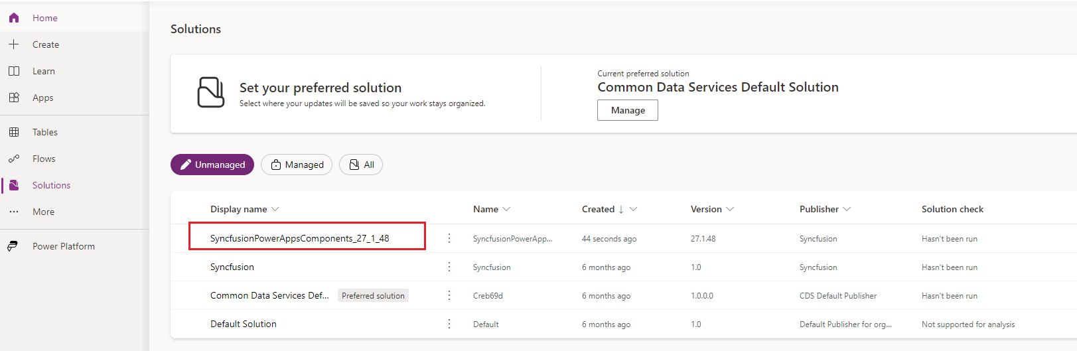Viewport: 1077px width, 351px height.
Task: Open more options for Syncfusion solution row
Action: click(x=449, y=267)
